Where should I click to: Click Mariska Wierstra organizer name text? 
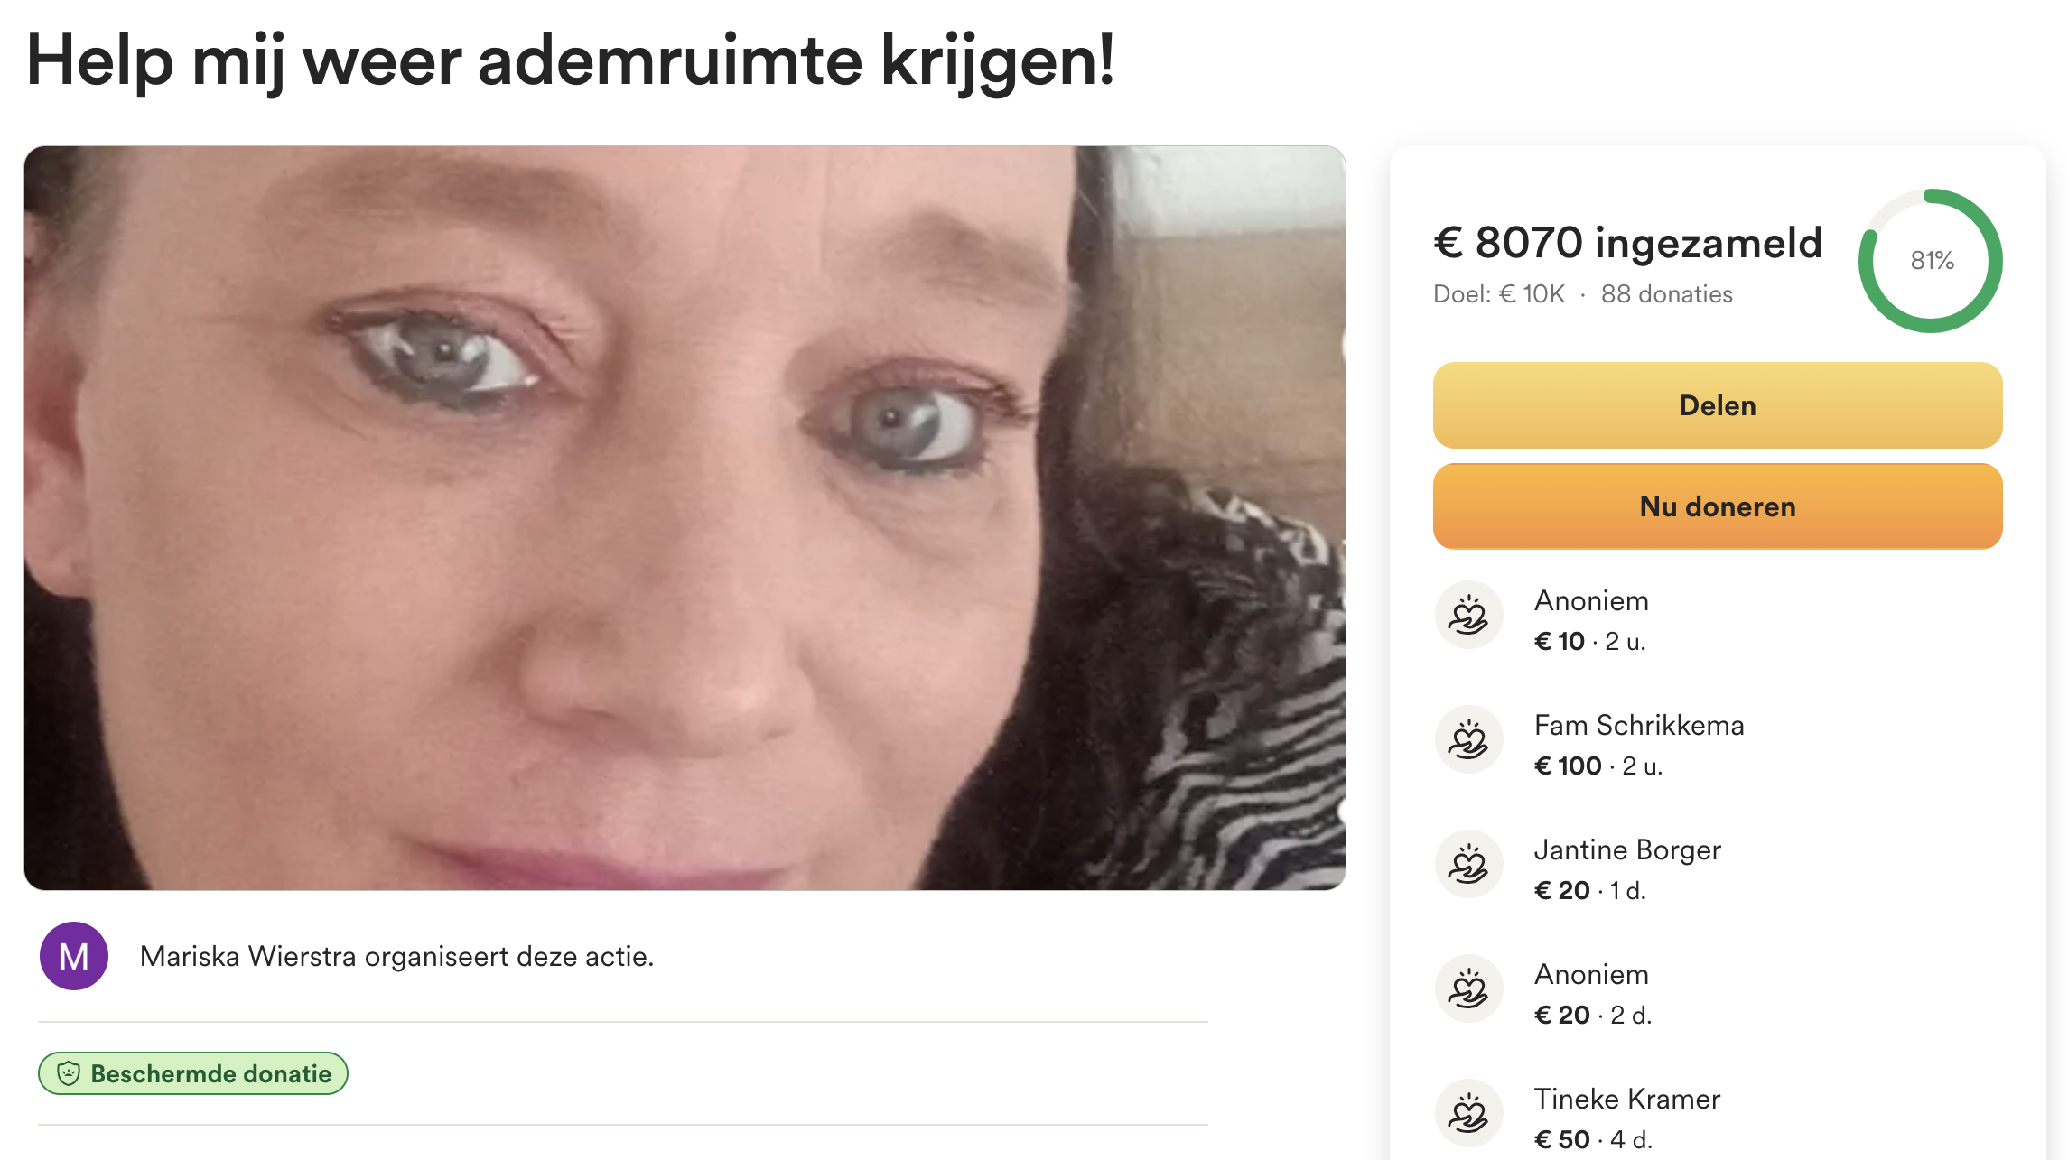pyautogui.click(x=248, y=956)
